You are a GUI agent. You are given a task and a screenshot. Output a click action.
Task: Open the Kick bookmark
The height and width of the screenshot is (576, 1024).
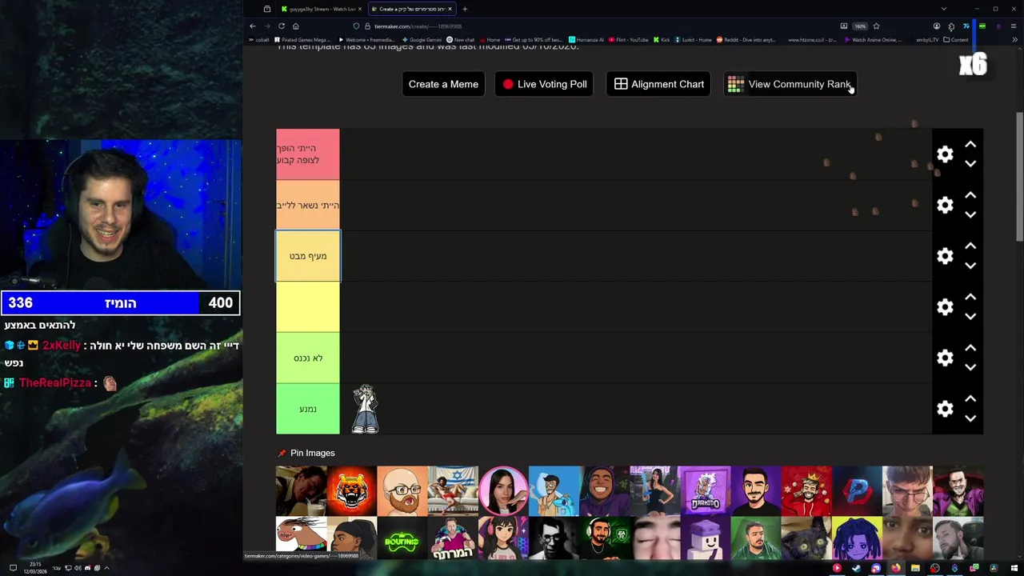click(662, 39)
